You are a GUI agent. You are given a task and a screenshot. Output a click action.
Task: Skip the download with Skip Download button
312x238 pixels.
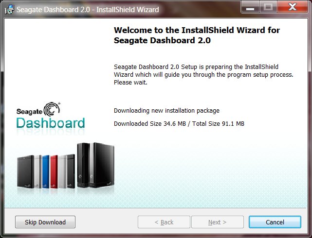(x=45, y=222)
